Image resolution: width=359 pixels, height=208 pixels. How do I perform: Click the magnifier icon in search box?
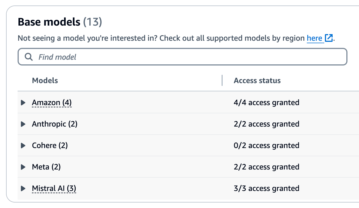[x=29, y=57]
